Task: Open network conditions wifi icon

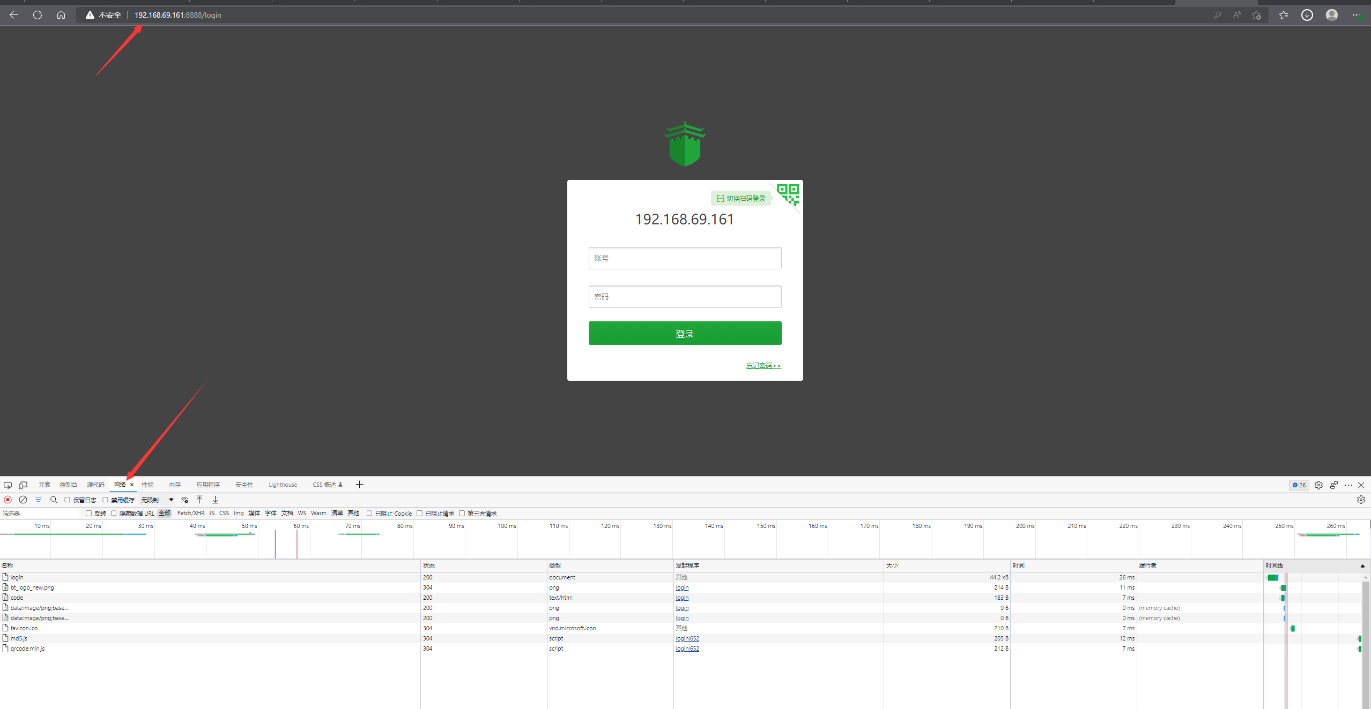Action: click(x=184, y=500)
